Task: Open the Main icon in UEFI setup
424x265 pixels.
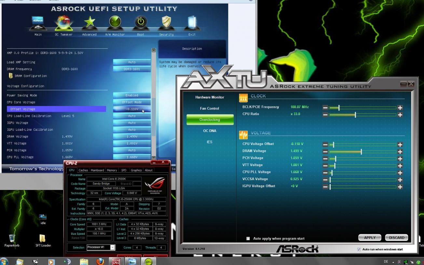Action: point(38,23)
